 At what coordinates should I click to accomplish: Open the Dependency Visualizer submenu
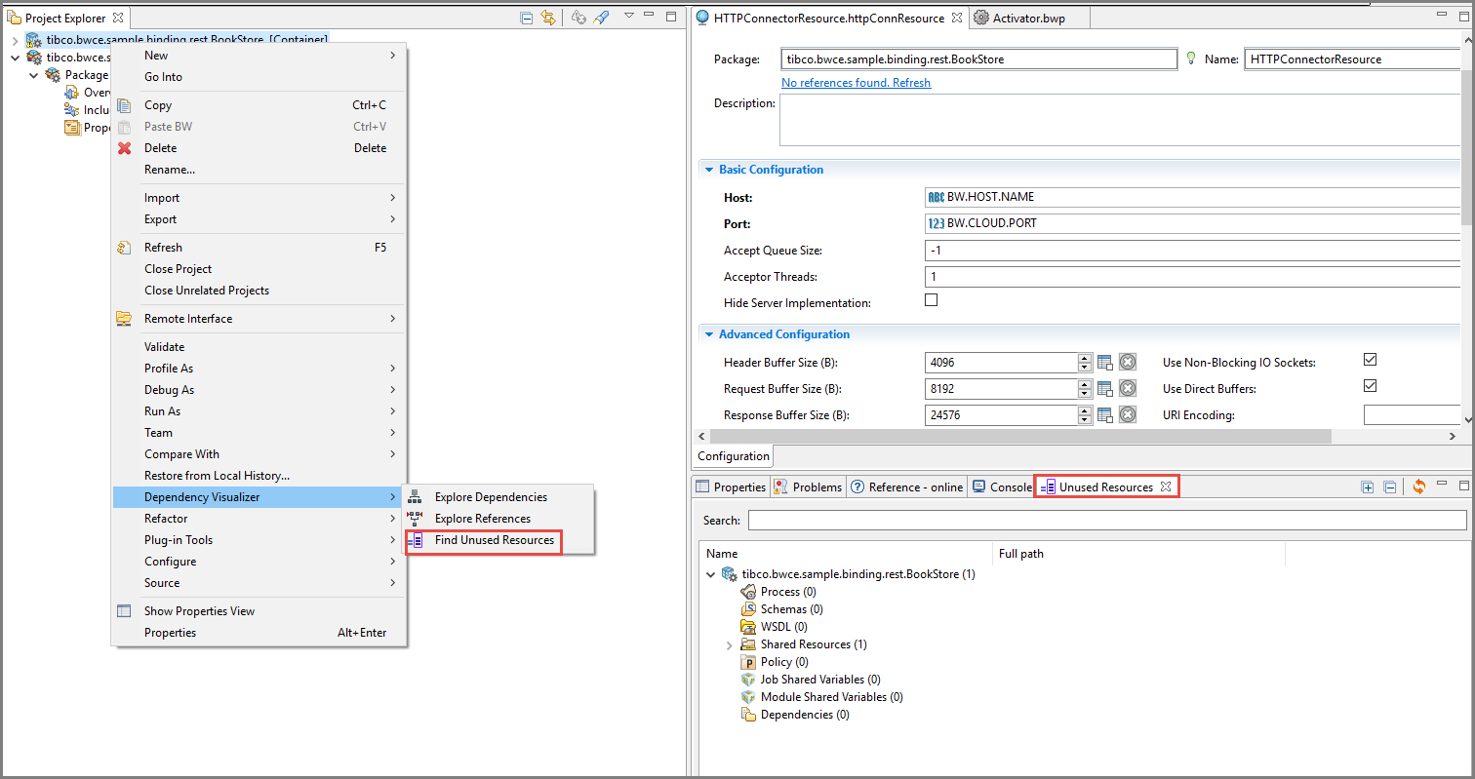pos(259,497)
